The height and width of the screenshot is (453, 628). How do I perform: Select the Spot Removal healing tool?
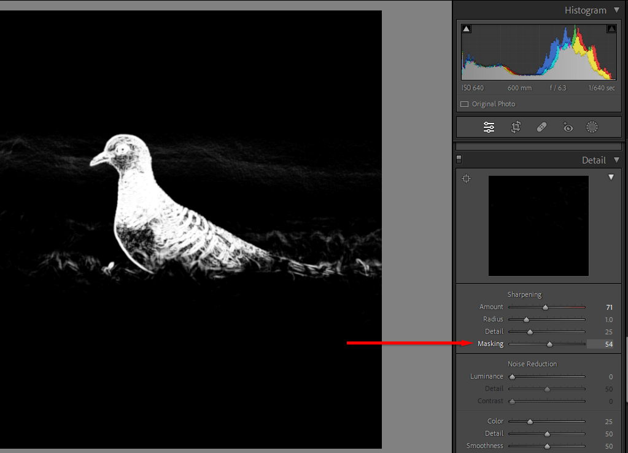541,127
